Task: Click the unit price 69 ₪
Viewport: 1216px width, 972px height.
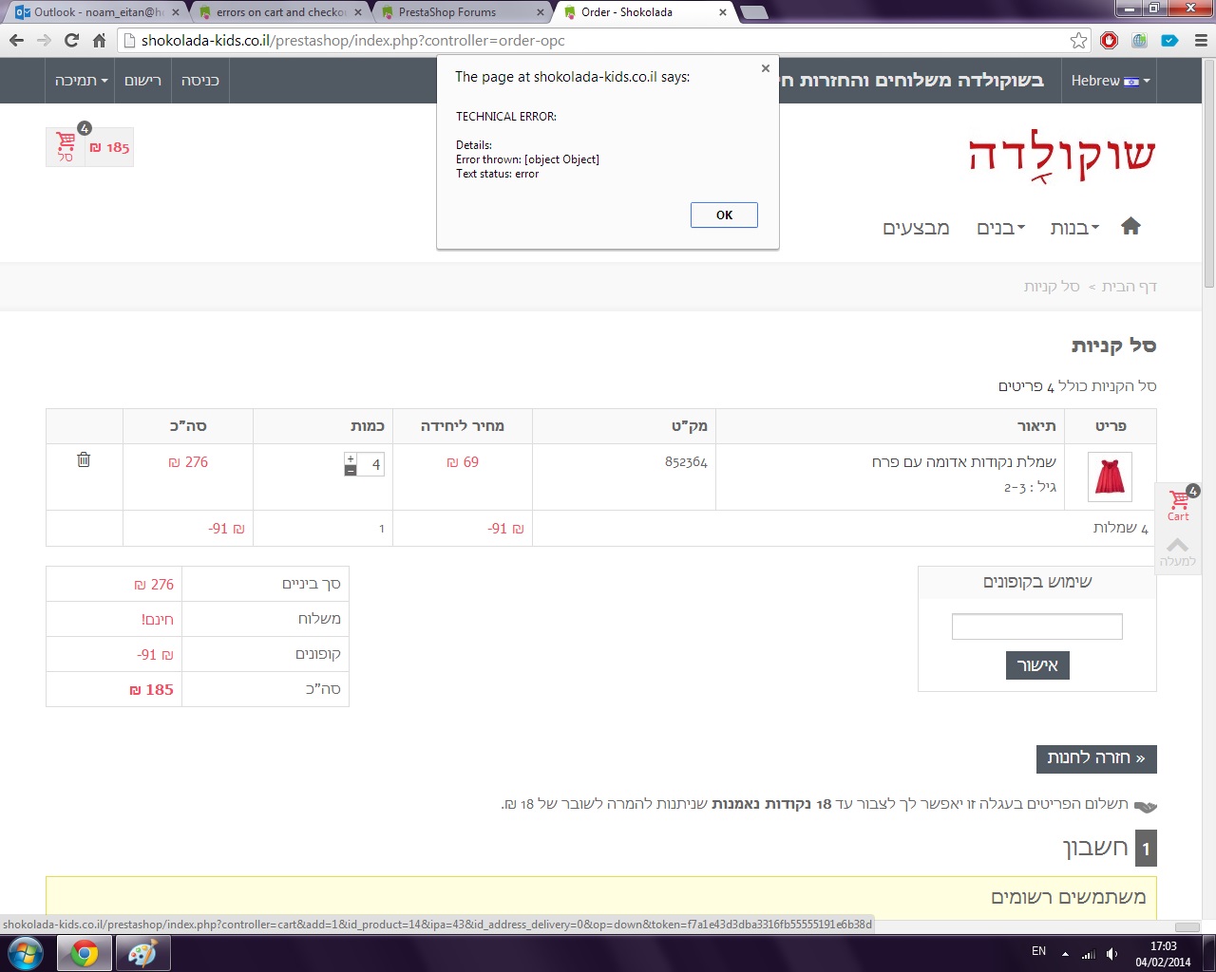Action: pyautogui.click(x=463, y=462)
